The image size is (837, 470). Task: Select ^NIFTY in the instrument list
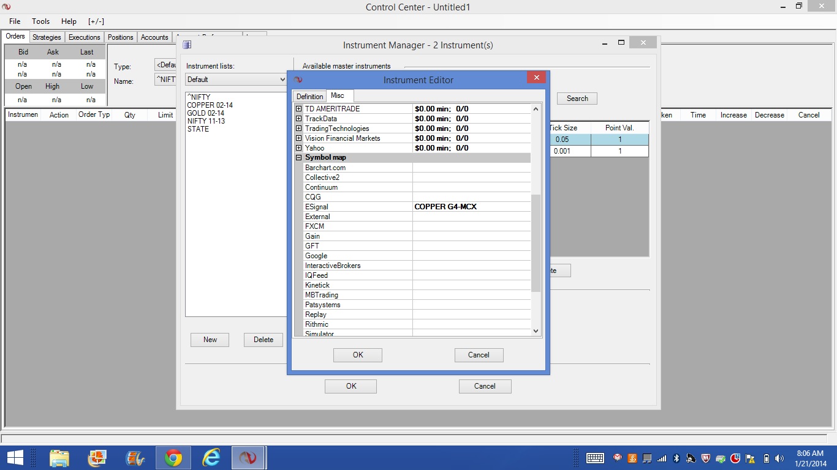pos(199,97)
